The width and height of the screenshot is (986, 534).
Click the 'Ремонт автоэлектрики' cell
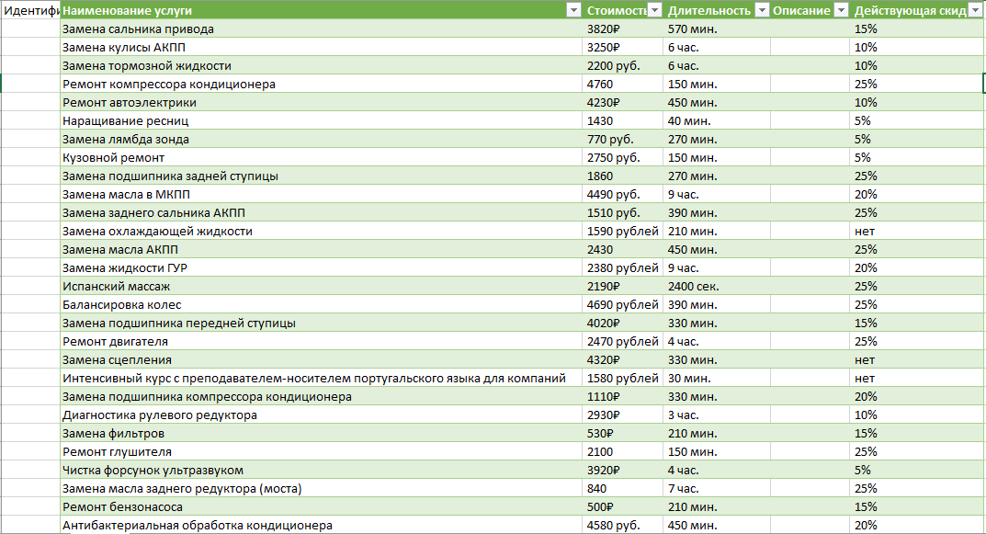(322, 102)
